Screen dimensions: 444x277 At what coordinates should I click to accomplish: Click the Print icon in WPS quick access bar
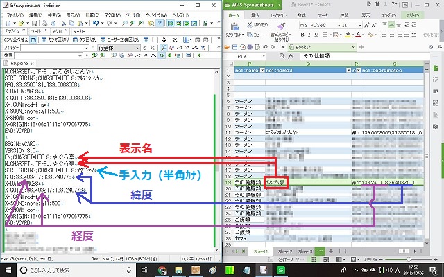pyautogui.click(x=250, y=47)
